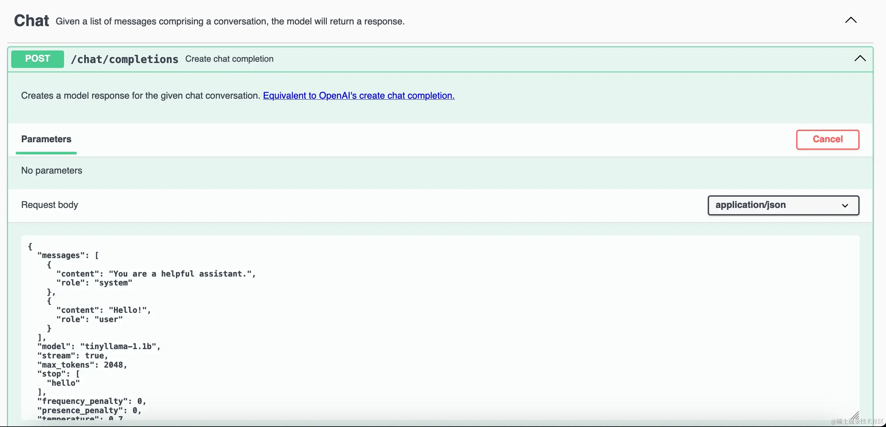
Task: Click the 'Create chat completion' summary text
Action: 229,59
